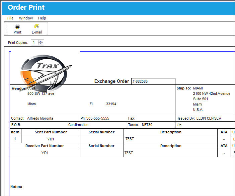This screenshot has width=235, height=196.
Task: Click Ship To address '2100 NW 42nd Avenue'
Action: (x=212, y=93)
